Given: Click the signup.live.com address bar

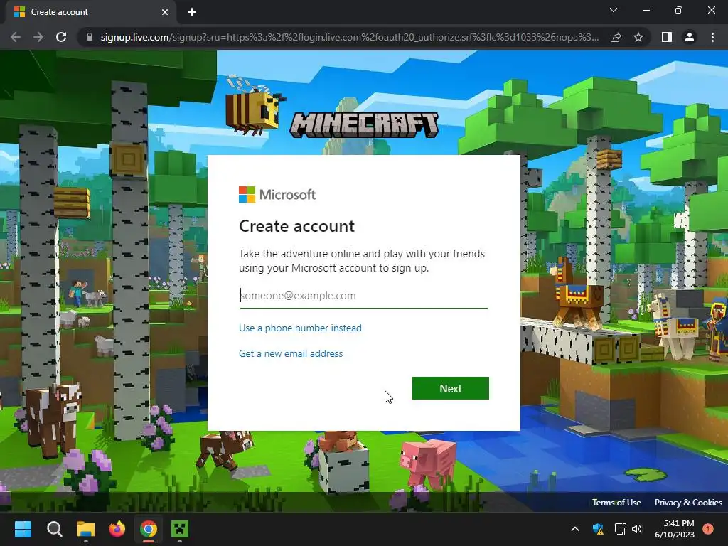Looking at the screenshot, I should [349, 37].
